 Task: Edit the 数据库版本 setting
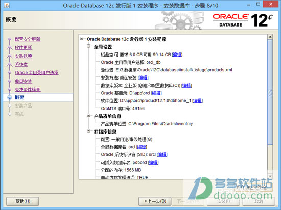coord(186,86)
